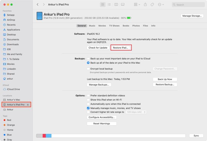Open the 128 kbps AAC bitrate dropdown
The height and width of the screenshot is (141, 207).
[x=136, y=112]
